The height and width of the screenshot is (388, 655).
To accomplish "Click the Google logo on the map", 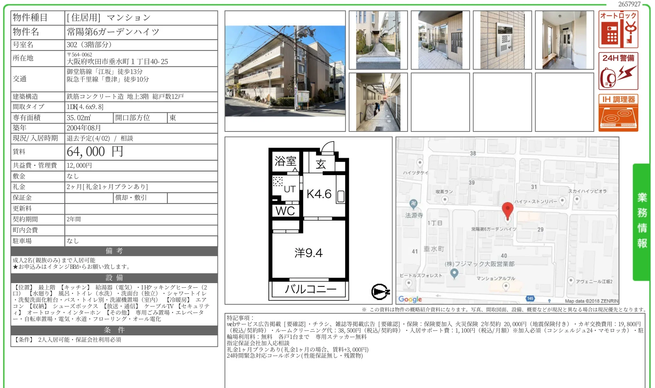I will tap(410, 299).
